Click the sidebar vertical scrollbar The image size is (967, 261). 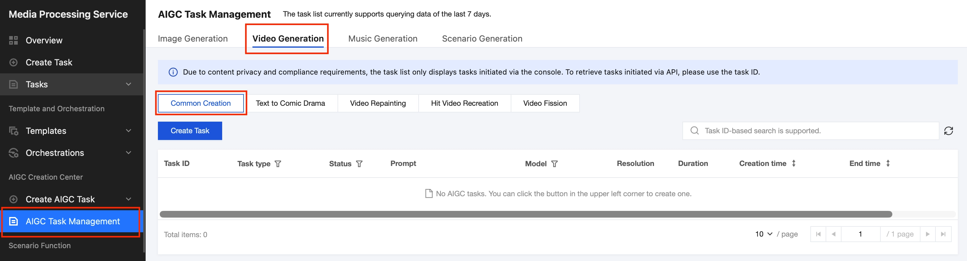144,141
